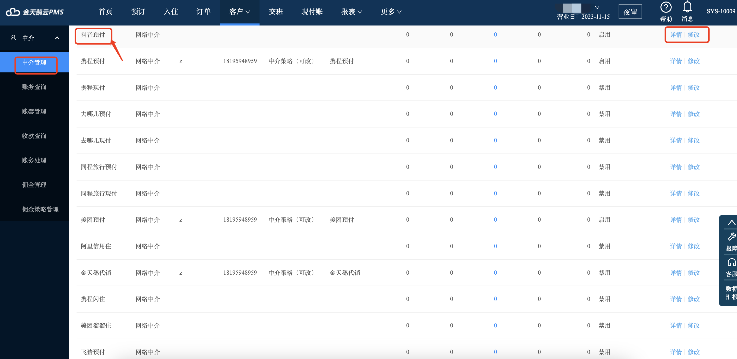Click the 抖音预付 name cell
Viewport: 737px width, 359px height.
[x=93, y=35]
